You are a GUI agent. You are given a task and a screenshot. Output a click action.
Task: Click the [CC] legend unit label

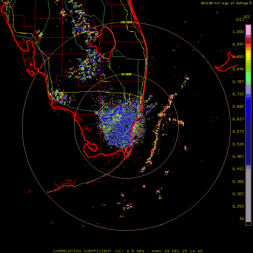tap(240, 19)
